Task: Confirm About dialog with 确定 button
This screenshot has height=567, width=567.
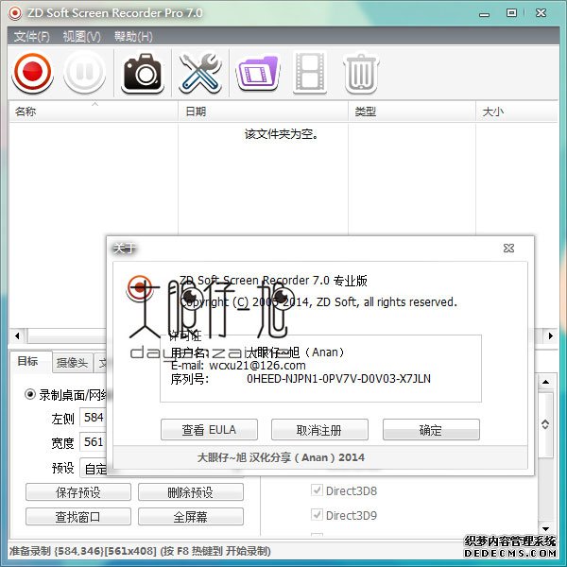Action: click(x=431, y=430)
